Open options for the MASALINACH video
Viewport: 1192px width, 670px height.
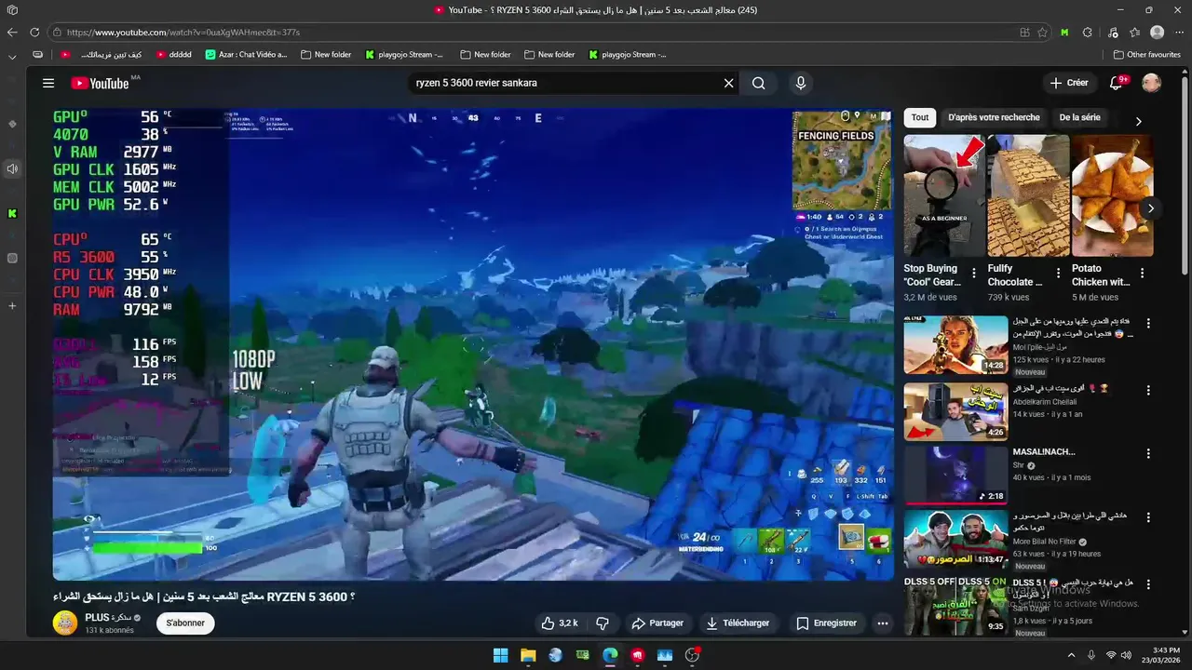tap(1148, 454)
